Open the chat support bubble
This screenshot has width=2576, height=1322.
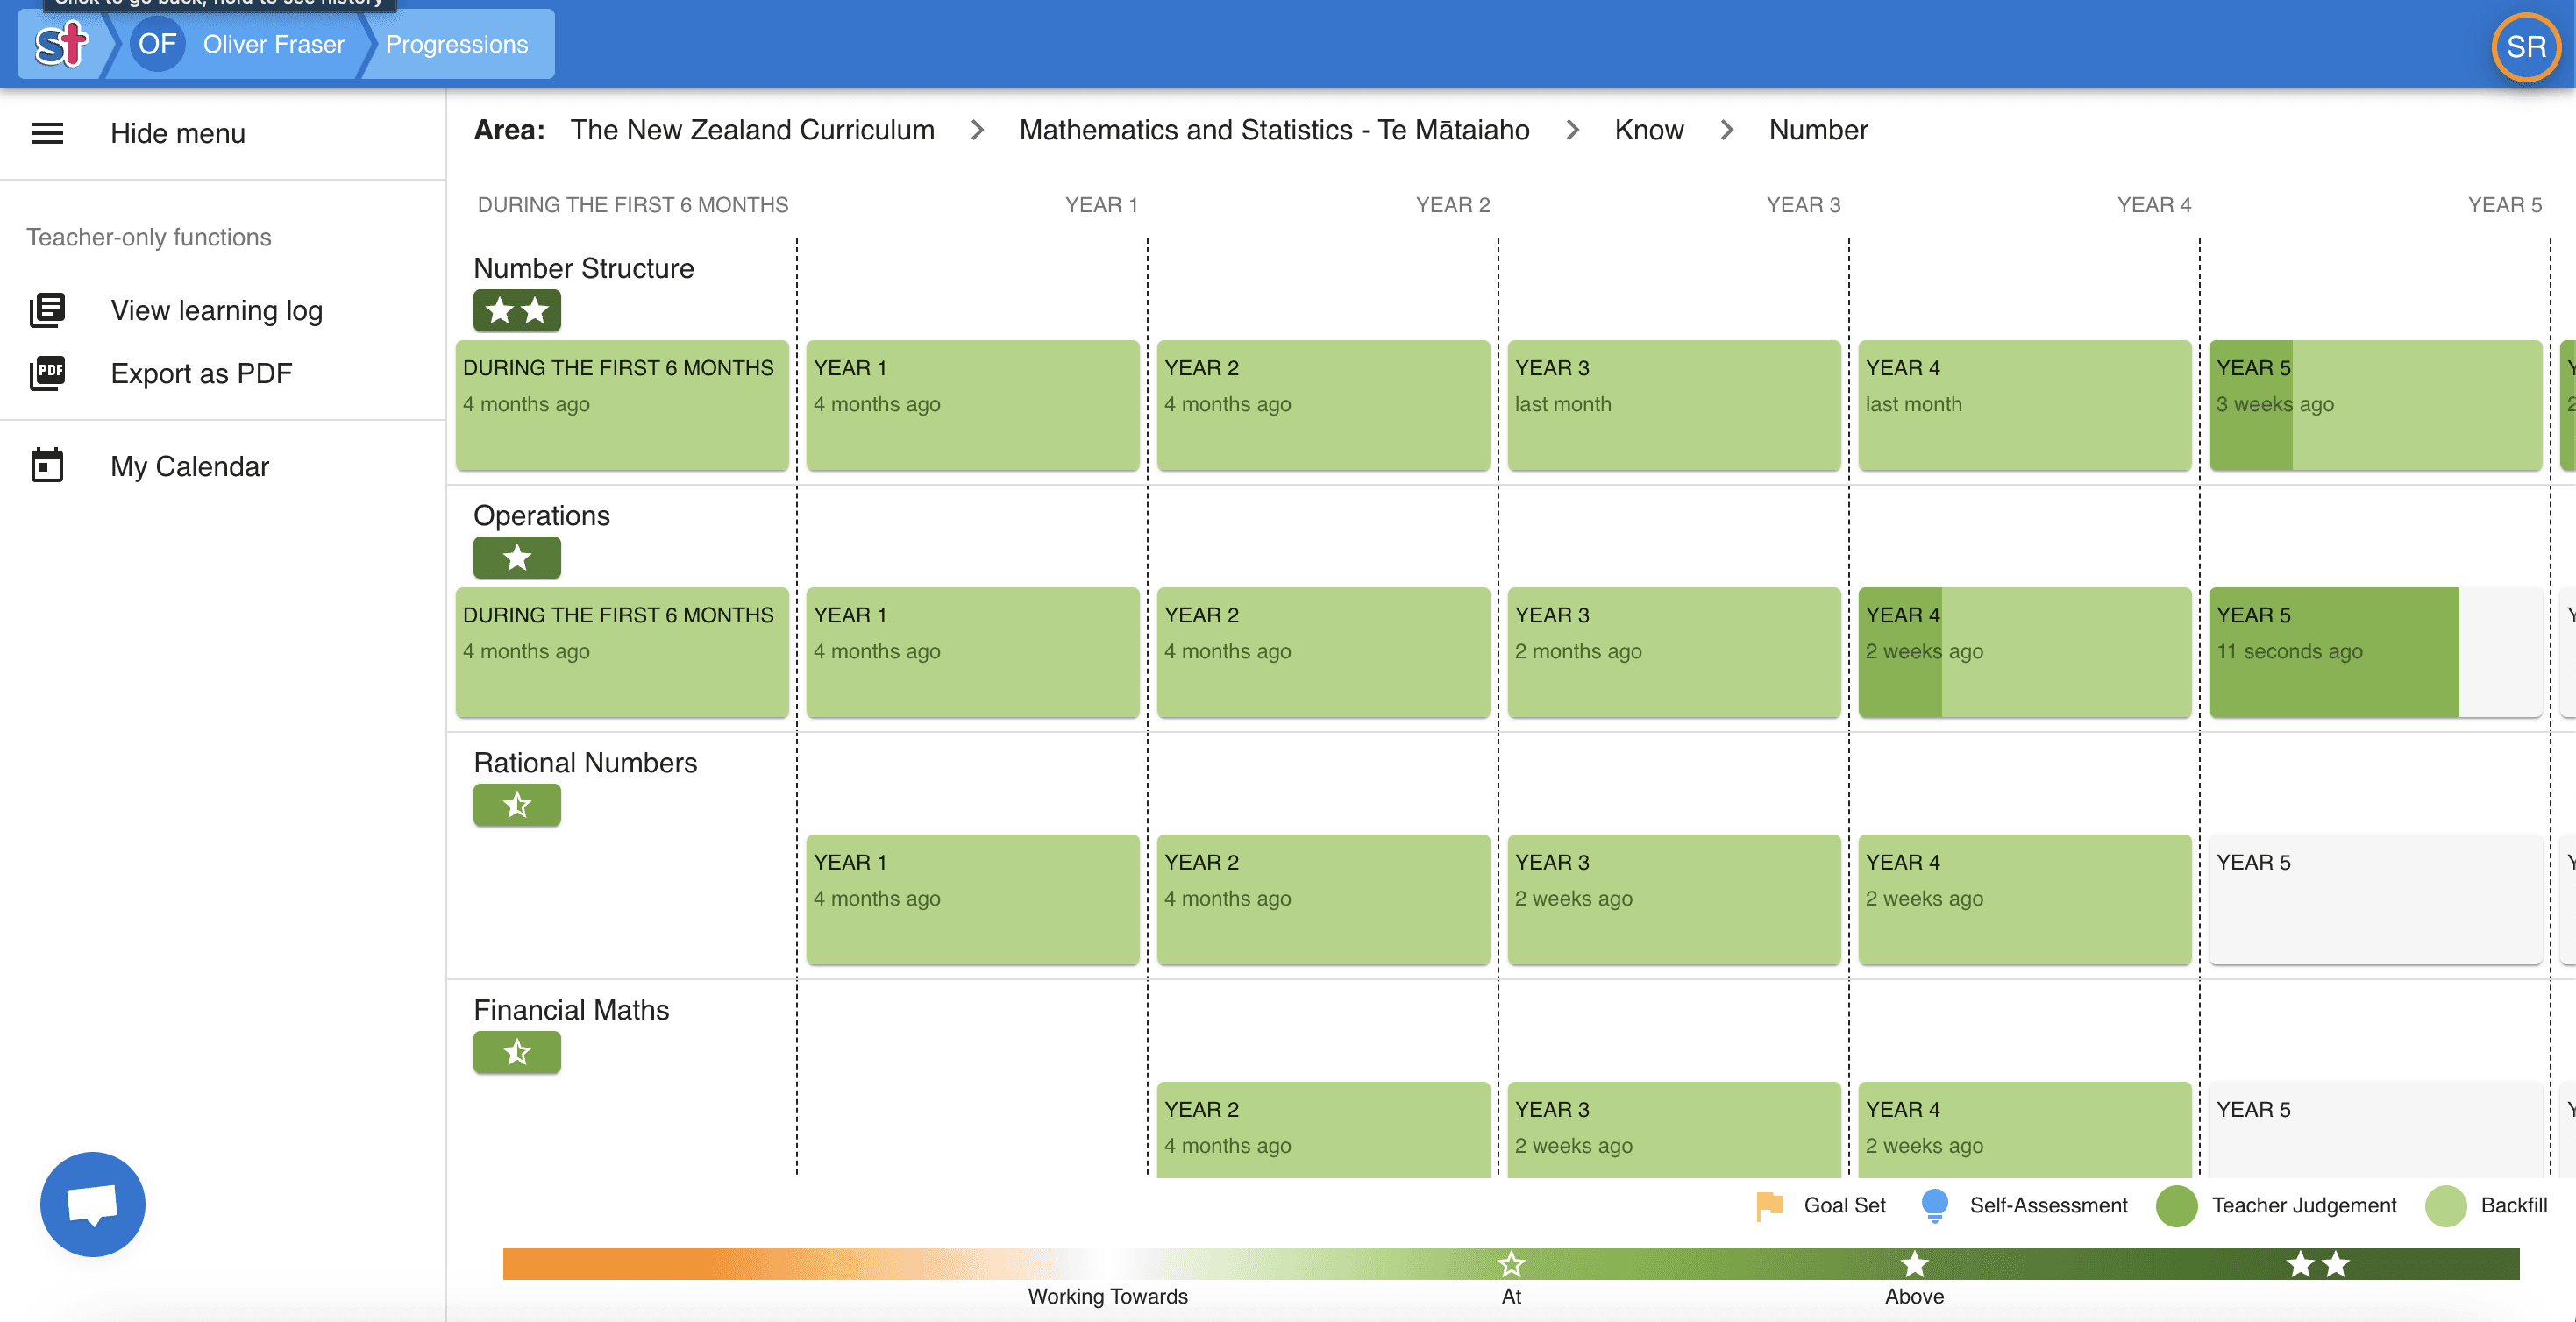[92, 1204]
